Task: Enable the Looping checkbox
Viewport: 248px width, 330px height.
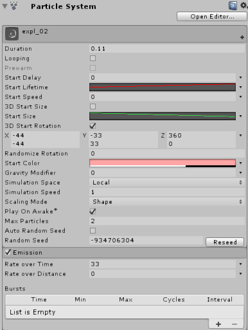Action: point(93,59)
